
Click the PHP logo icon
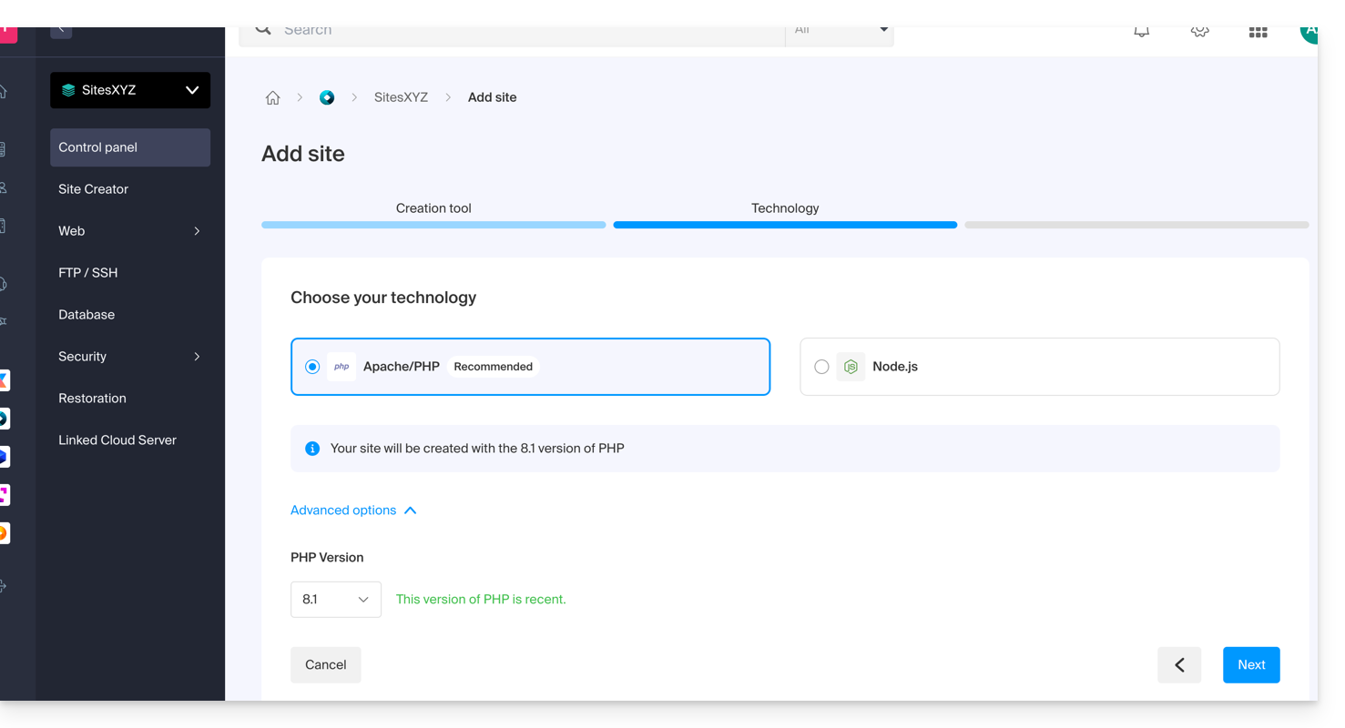pos(341,367)
